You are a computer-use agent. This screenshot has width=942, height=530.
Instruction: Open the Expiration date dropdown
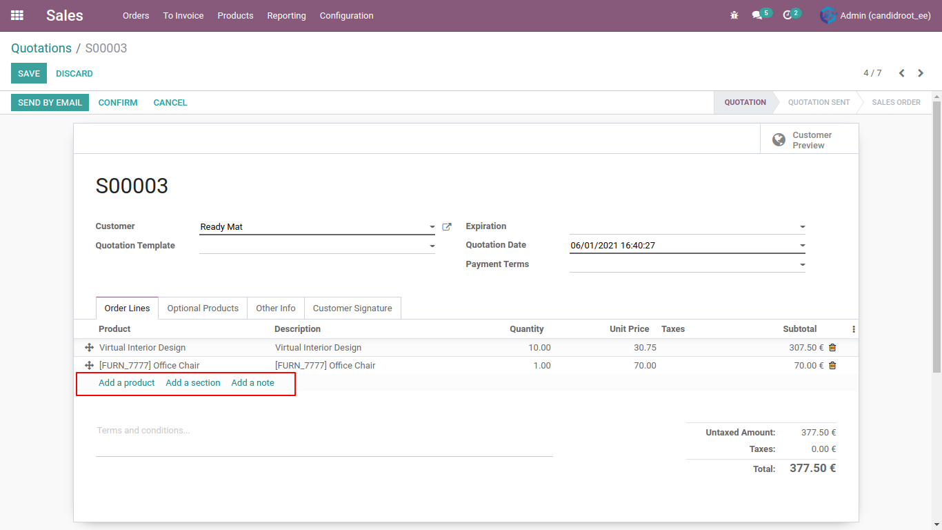803,227
